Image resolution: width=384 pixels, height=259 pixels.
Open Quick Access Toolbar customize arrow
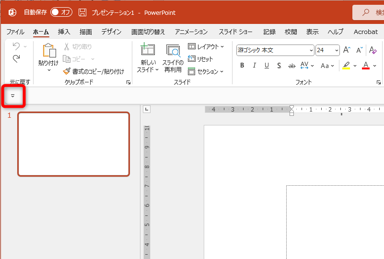tap(13, 96)
